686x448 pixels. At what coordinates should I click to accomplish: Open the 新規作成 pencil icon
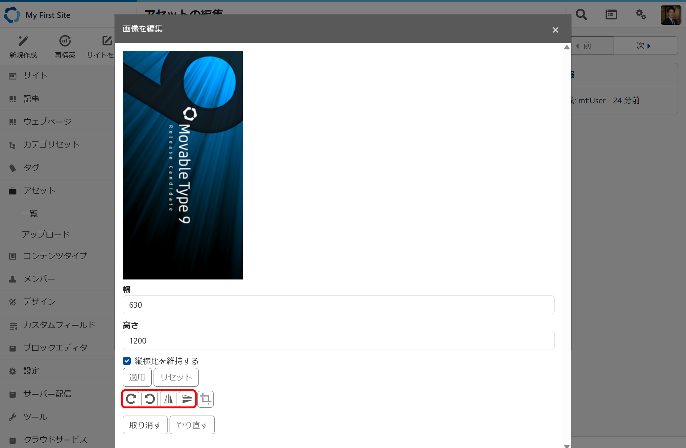[x=23, y=41]
